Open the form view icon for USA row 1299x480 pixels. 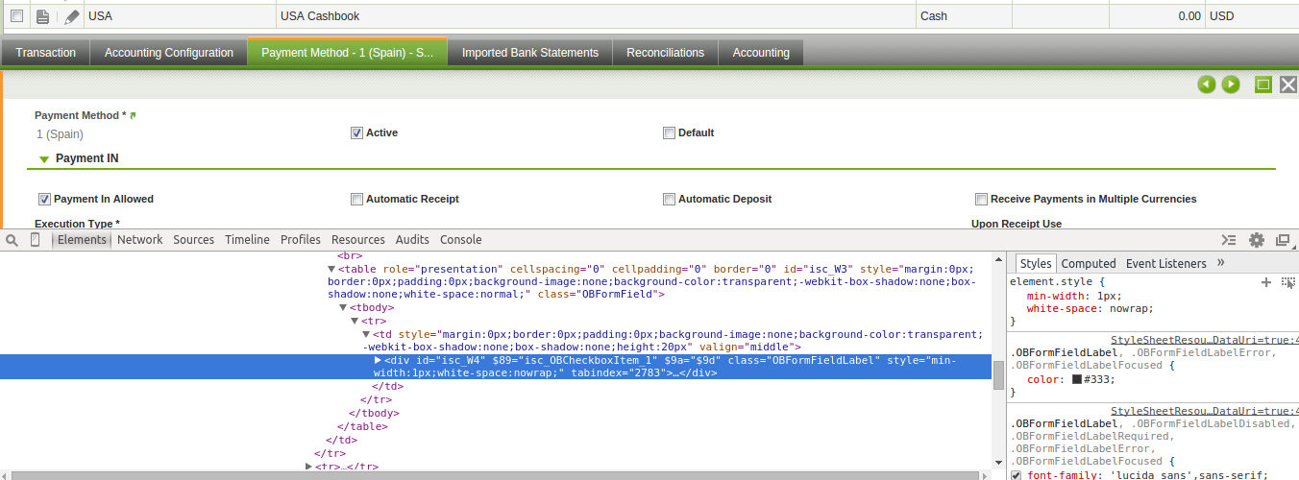click(x=42, y=16)
